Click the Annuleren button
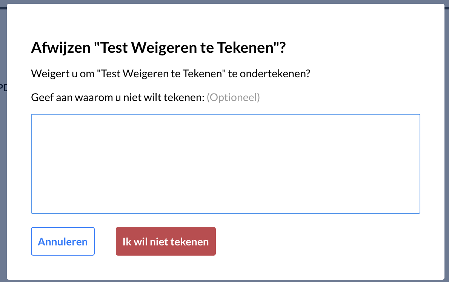449x282 pixels. [63, 241]
